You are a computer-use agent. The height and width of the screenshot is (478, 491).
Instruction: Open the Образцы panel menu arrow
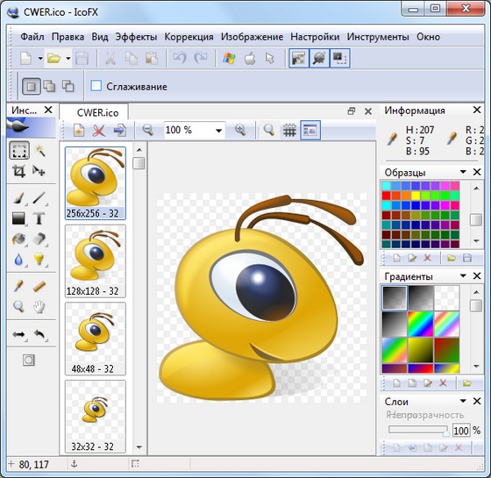tap(463, 172)
